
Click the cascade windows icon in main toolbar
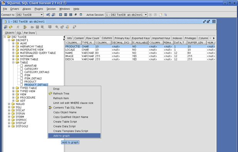(x=75, y=15)
